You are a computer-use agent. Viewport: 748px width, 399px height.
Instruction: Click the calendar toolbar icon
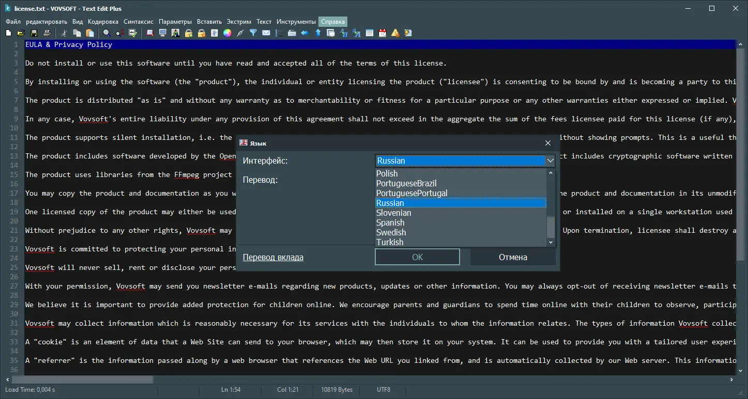point(383,33)
